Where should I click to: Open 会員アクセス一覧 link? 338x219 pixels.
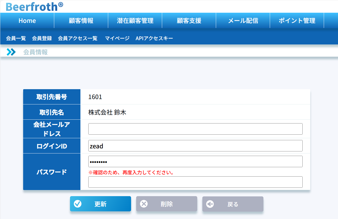click(78, 38)
